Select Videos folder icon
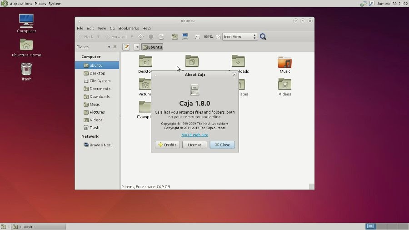This screenshot has height=230, width=409. [x=285, y=85]
